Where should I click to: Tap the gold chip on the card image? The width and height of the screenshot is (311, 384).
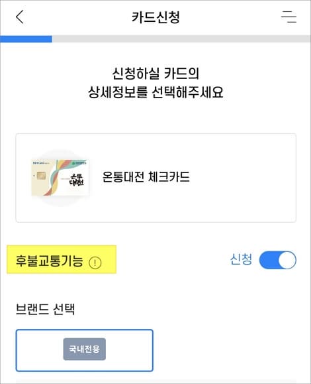(x=41, y=175)
